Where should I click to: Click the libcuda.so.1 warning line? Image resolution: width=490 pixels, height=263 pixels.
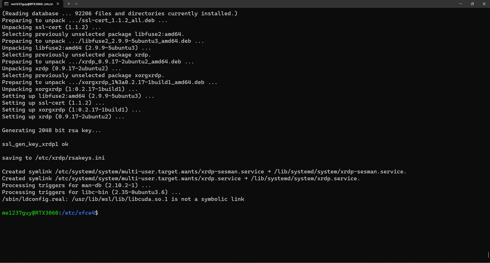tap(123, 199)
